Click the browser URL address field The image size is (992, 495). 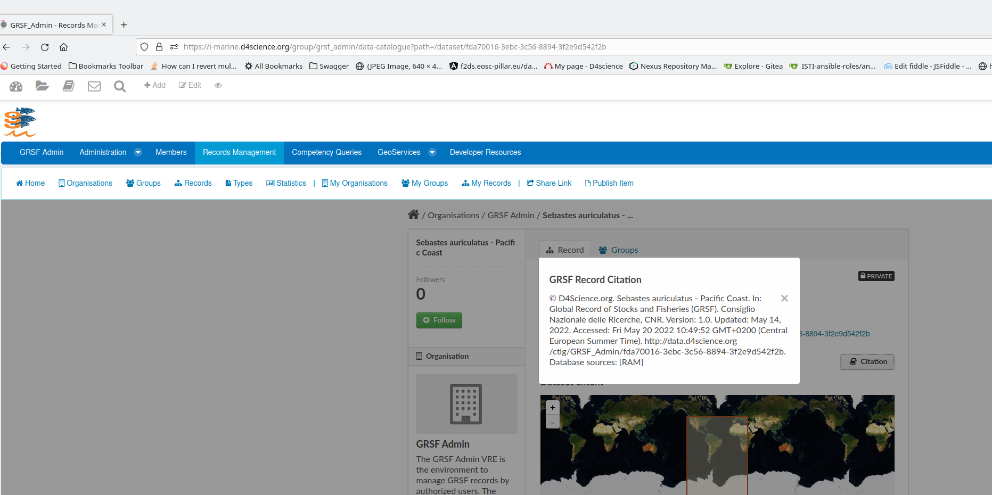[394, 47]
